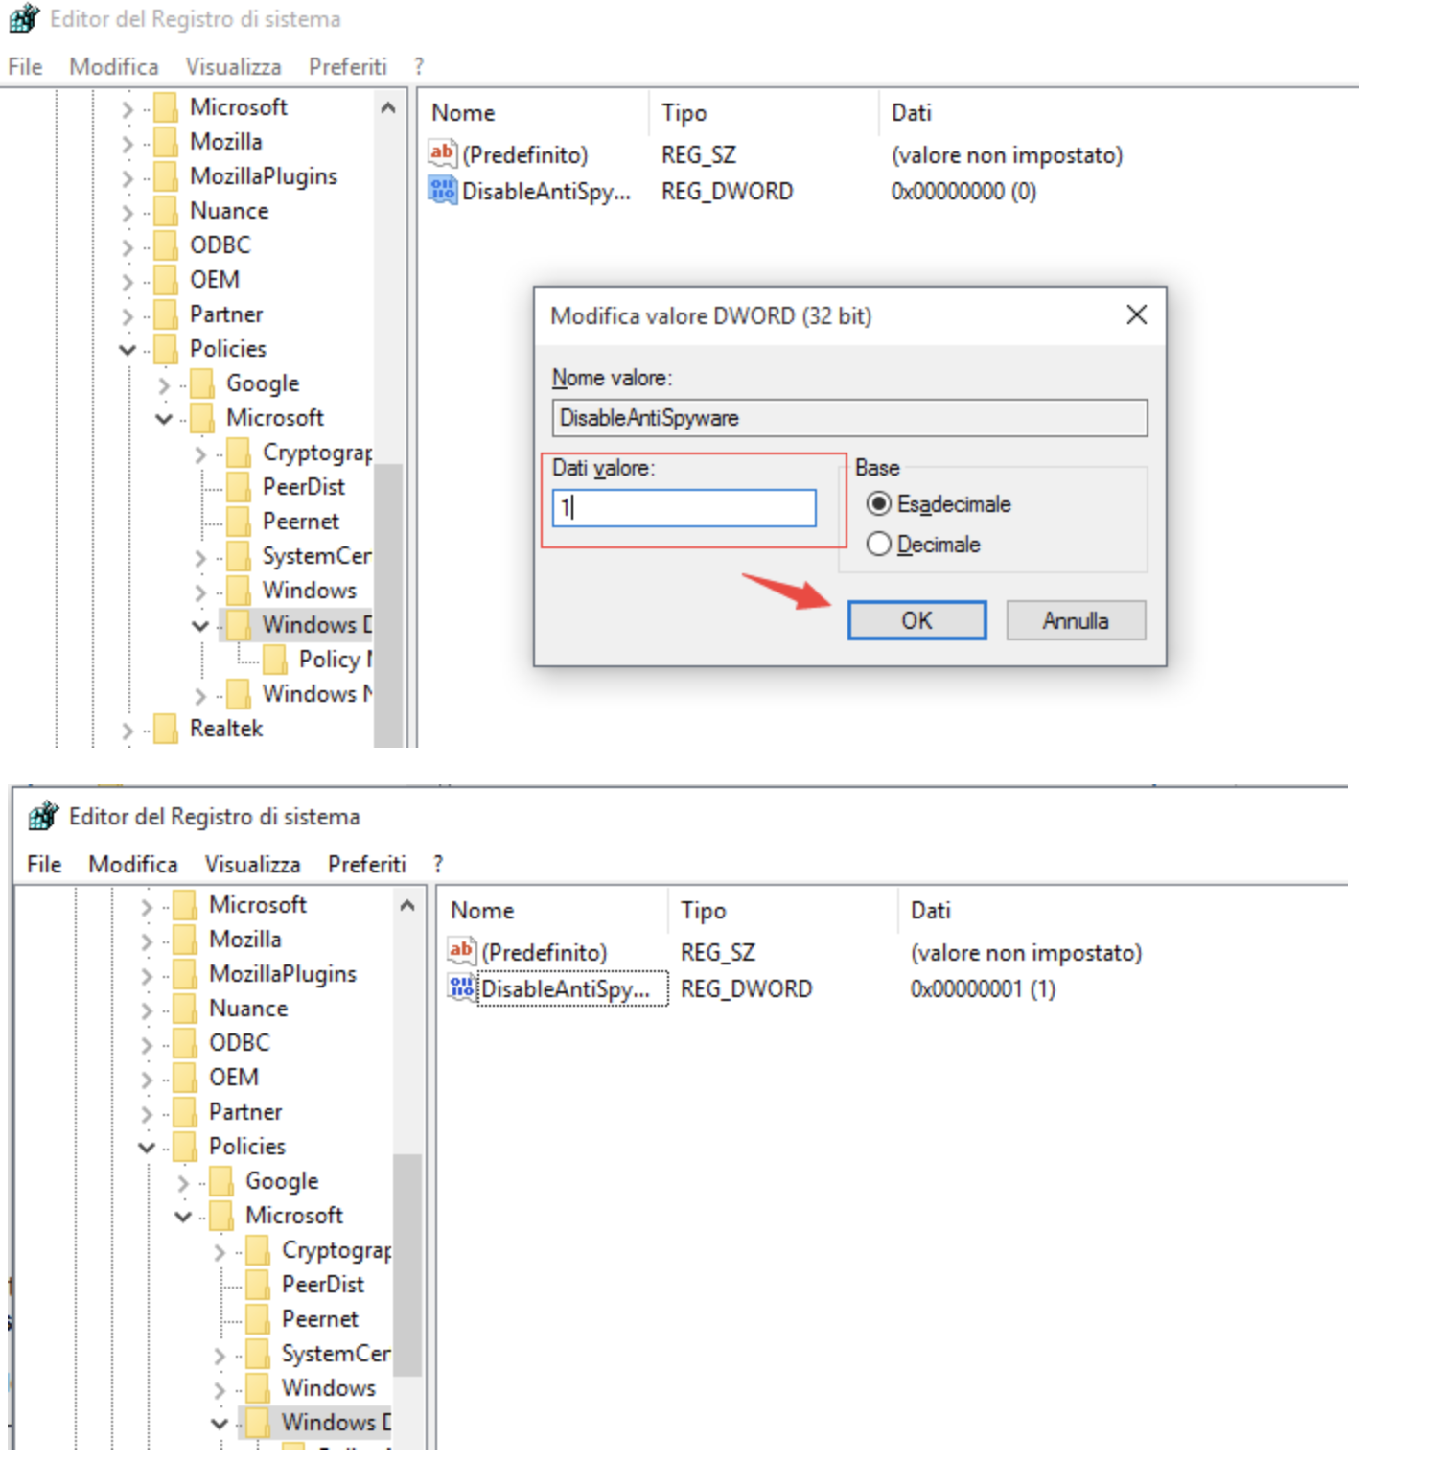Open Modifica menu in lower window
The width and height of the screenshot is (1438, 1463).
click(x=133, y=864)
